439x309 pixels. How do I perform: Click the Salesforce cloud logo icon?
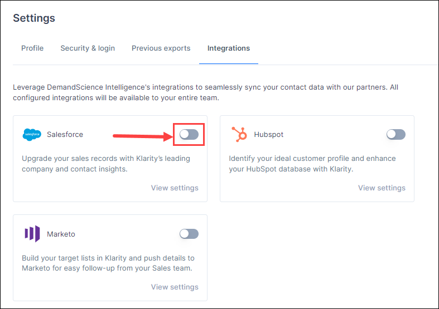click(32, 134)
